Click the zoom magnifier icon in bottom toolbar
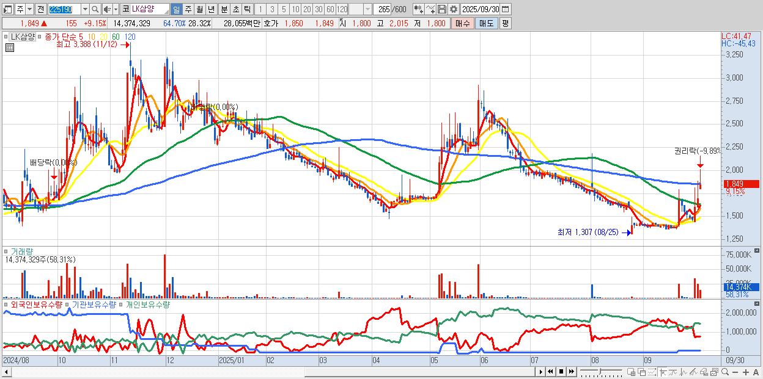This screenshot has width=763, height=379. click(x=725, y=372)
